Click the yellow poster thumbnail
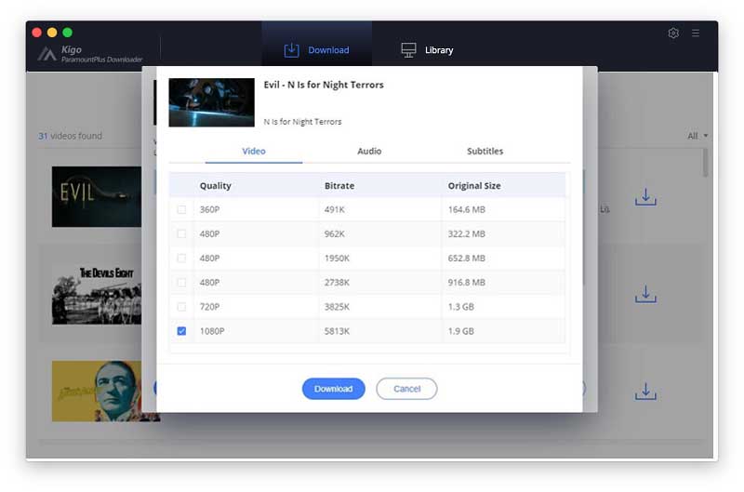 tap(97, 391)
